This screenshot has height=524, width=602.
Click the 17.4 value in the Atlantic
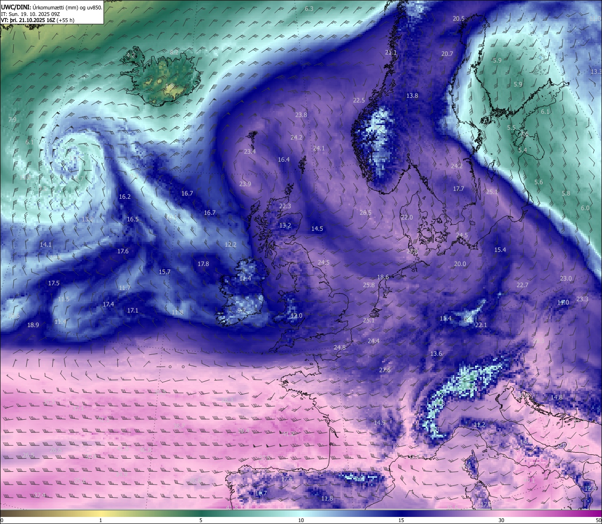pyautogui.click(x=108, y=304)
